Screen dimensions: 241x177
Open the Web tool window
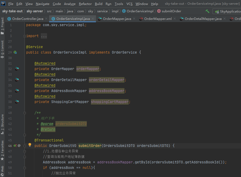(2, 171)
